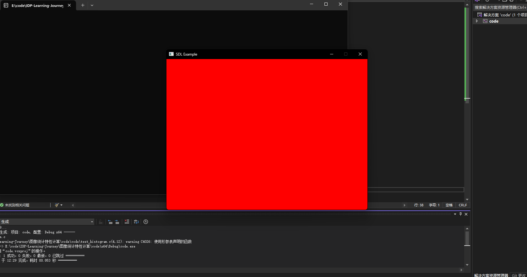
Task: Toggle word wrap in output panel
Action: pyautogui.click(x=136, y=222)
